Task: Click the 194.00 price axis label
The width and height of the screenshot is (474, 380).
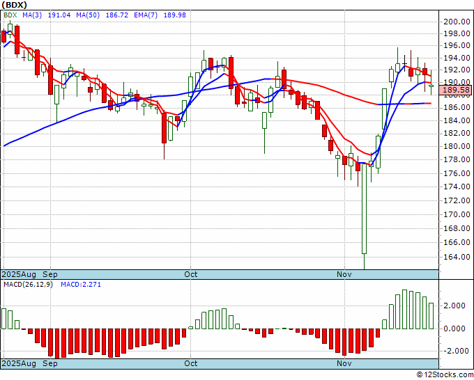Action: (457, 58)
